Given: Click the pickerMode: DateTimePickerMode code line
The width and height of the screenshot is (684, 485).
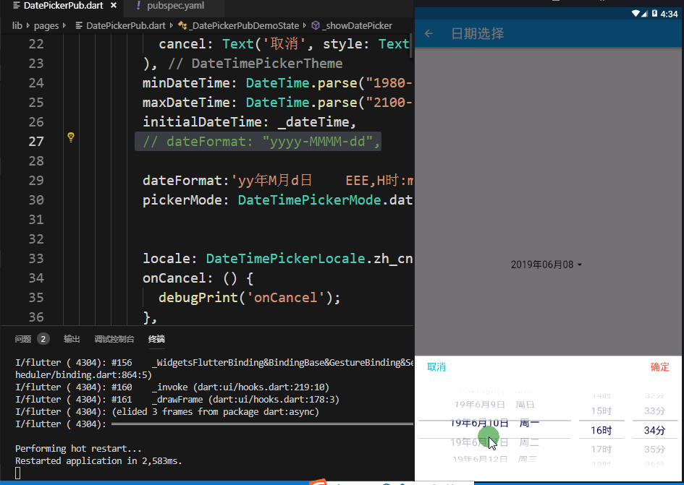Looking at the screenshot, I should point(277,200).
